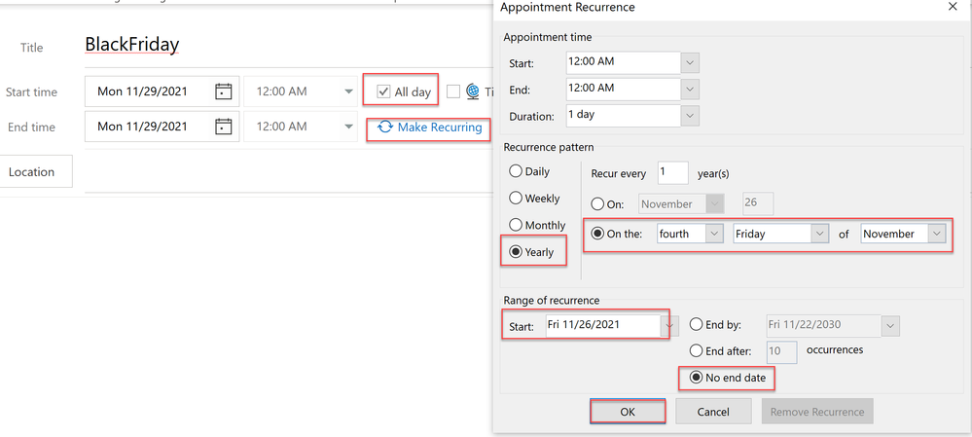Click the time zones globe icon
The image size is (972, 437).
pos(473,91)
